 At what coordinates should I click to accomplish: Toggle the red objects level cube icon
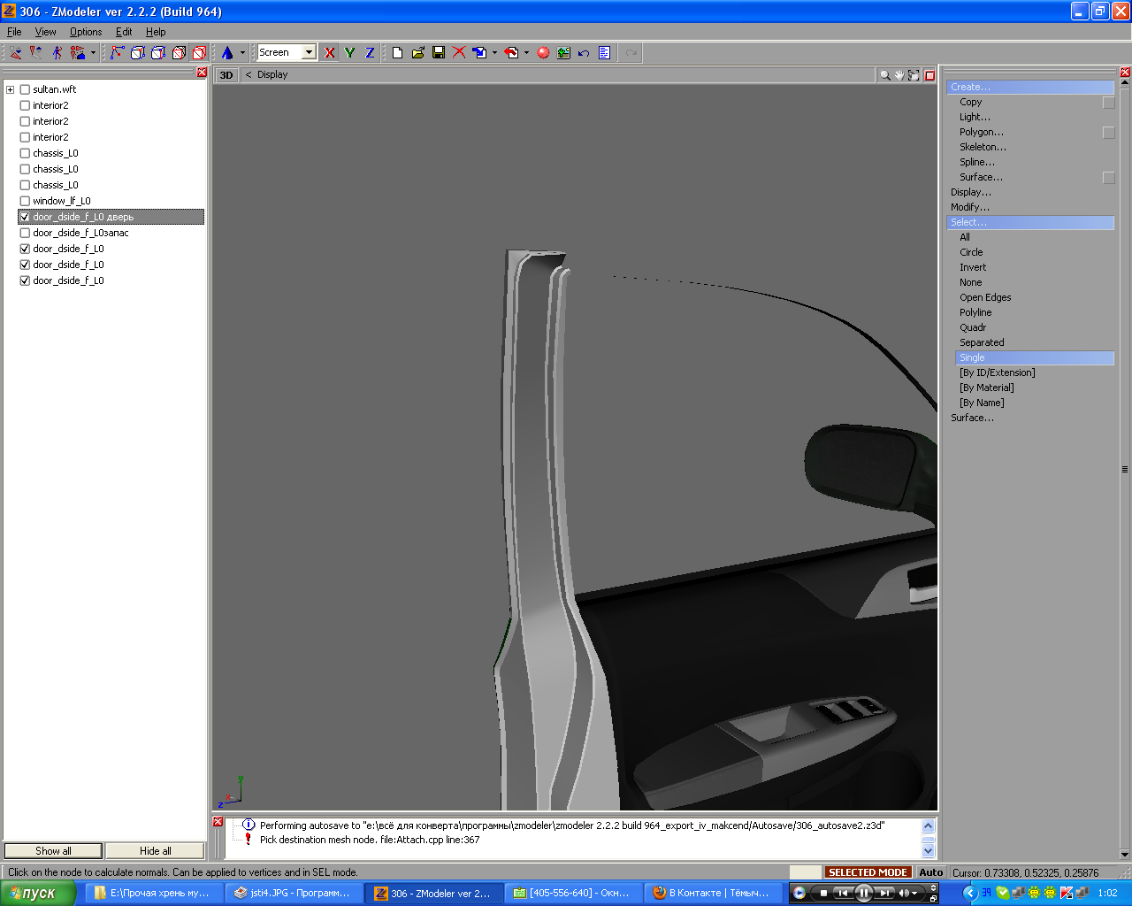point(200,53)
